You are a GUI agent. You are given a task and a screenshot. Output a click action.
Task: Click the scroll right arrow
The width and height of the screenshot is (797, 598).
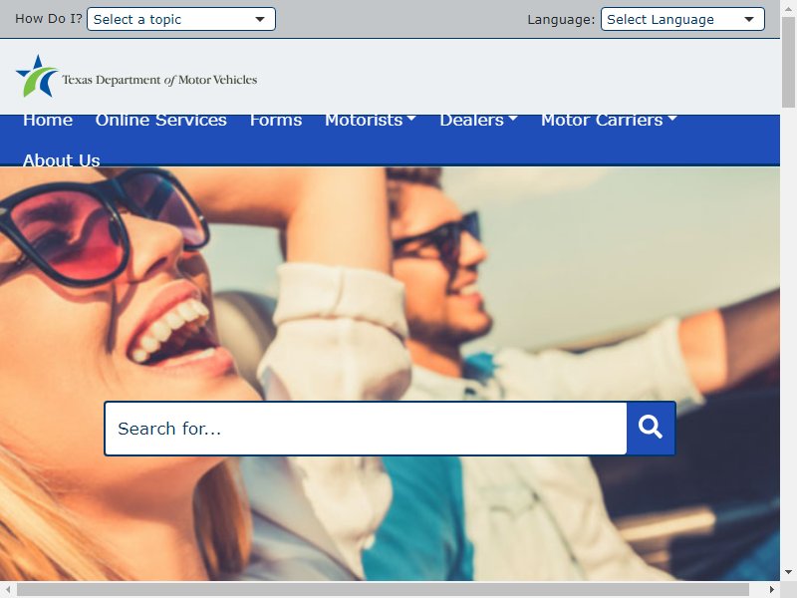pyautogui.click(x=772, y=589)
